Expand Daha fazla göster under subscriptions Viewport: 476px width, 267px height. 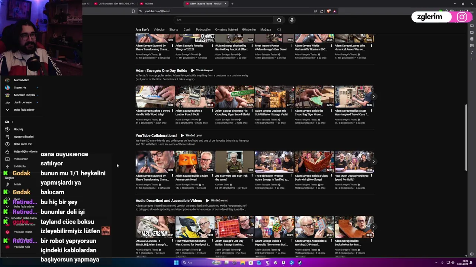20,110
